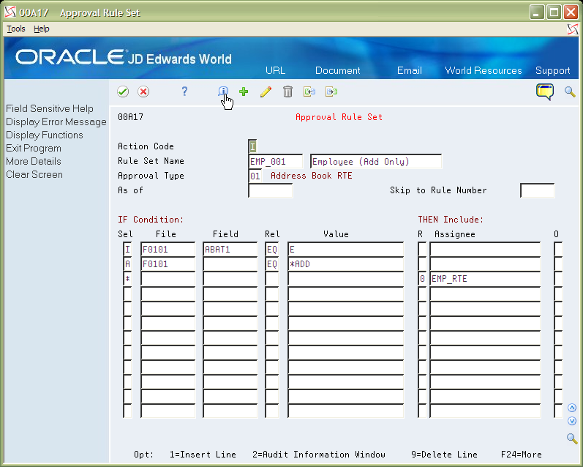Viewport: 583px width, 467px height.
Task: Click the Document header link
Action: (x=338, y=70)
